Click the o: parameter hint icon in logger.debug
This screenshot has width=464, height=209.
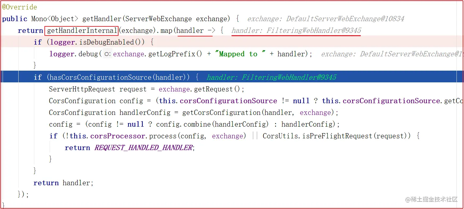click(x=107, y=54)
